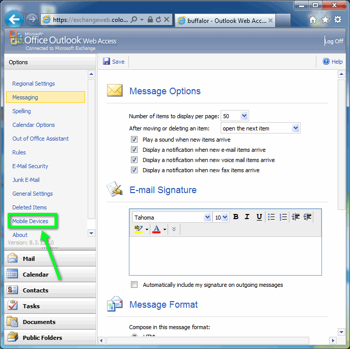The height and width of the screenshot is (349, 350).
Task: Click the browser Forward arrow button
Action: coord(32,19)
